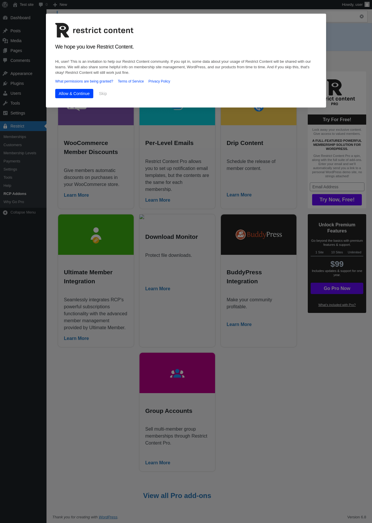Click the Restrict padlock icon
This screenshot has width=372, height=523.
pos(5,126)
